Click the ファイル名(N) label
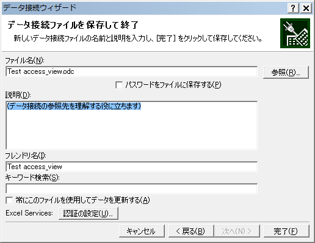 [x=24, y=60]
